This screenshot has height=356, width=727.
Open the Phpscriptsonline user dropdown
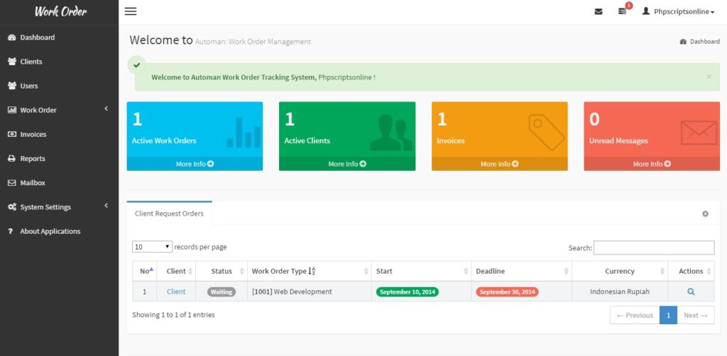pyautogui.click(x=678, y=11)
